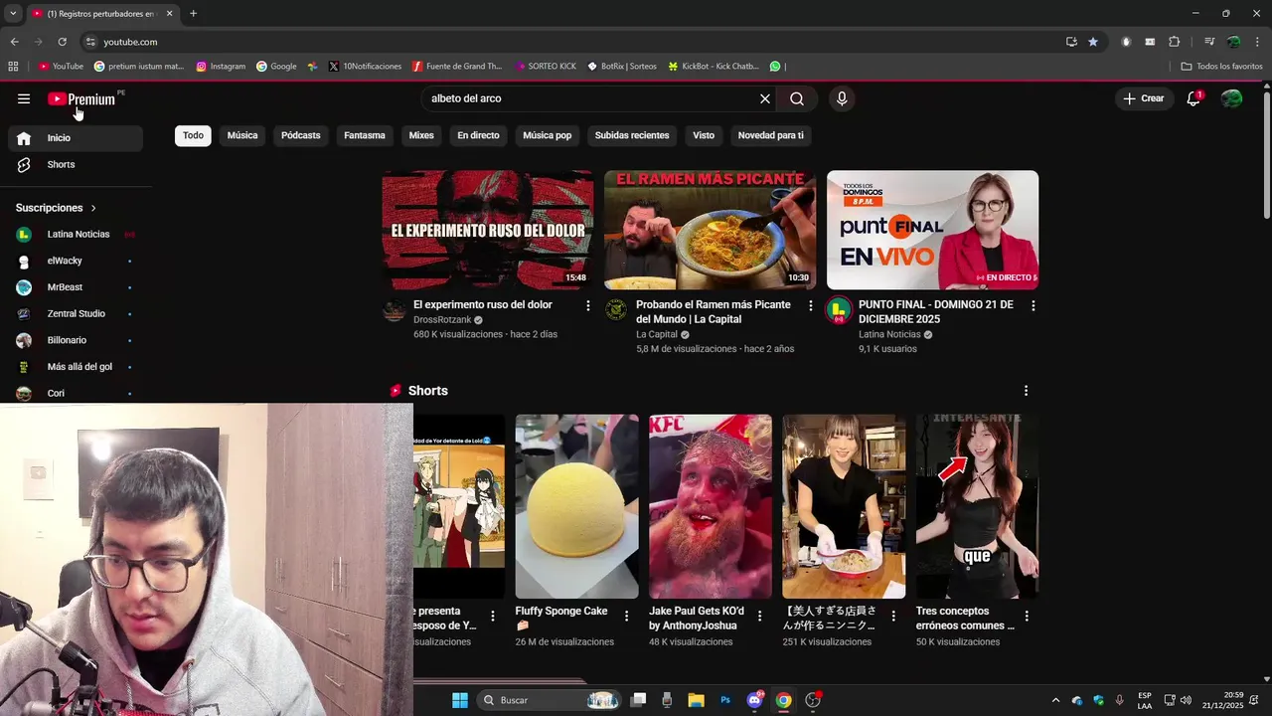Viewport: 1272px width, 716px height.
Task: Open a new Chrome tab
Action: click(193, 13)
